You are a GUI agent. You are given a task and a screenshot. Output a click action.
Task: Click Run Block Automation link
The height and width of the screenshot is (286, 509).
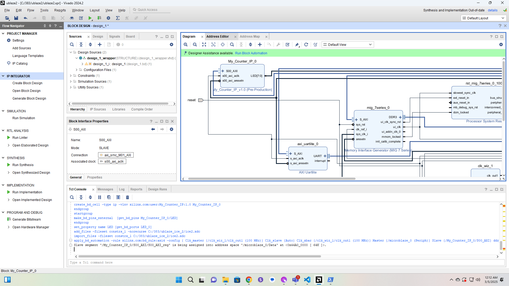251,53
